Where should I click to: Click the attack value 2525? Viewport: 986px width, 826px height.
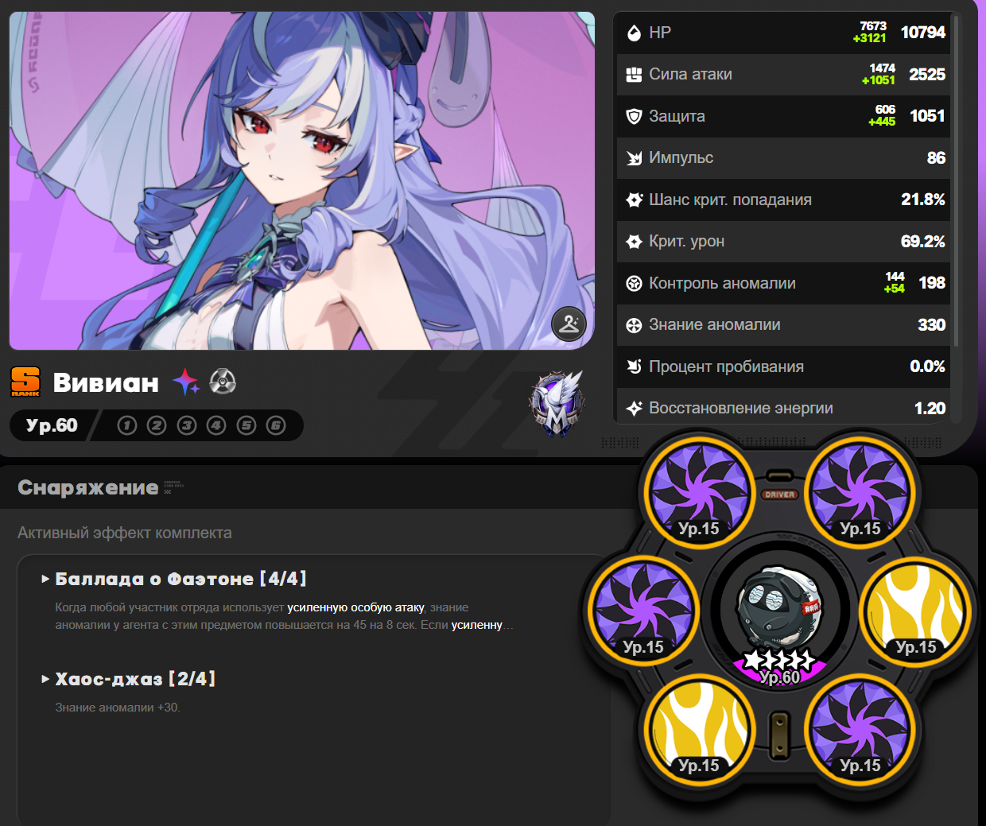927,75
